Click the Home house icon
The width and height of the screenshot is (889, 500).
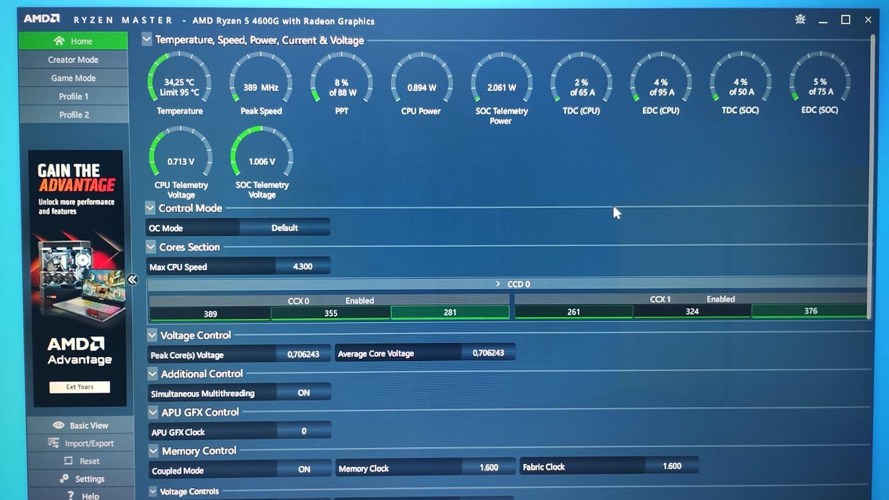(59, 41)
